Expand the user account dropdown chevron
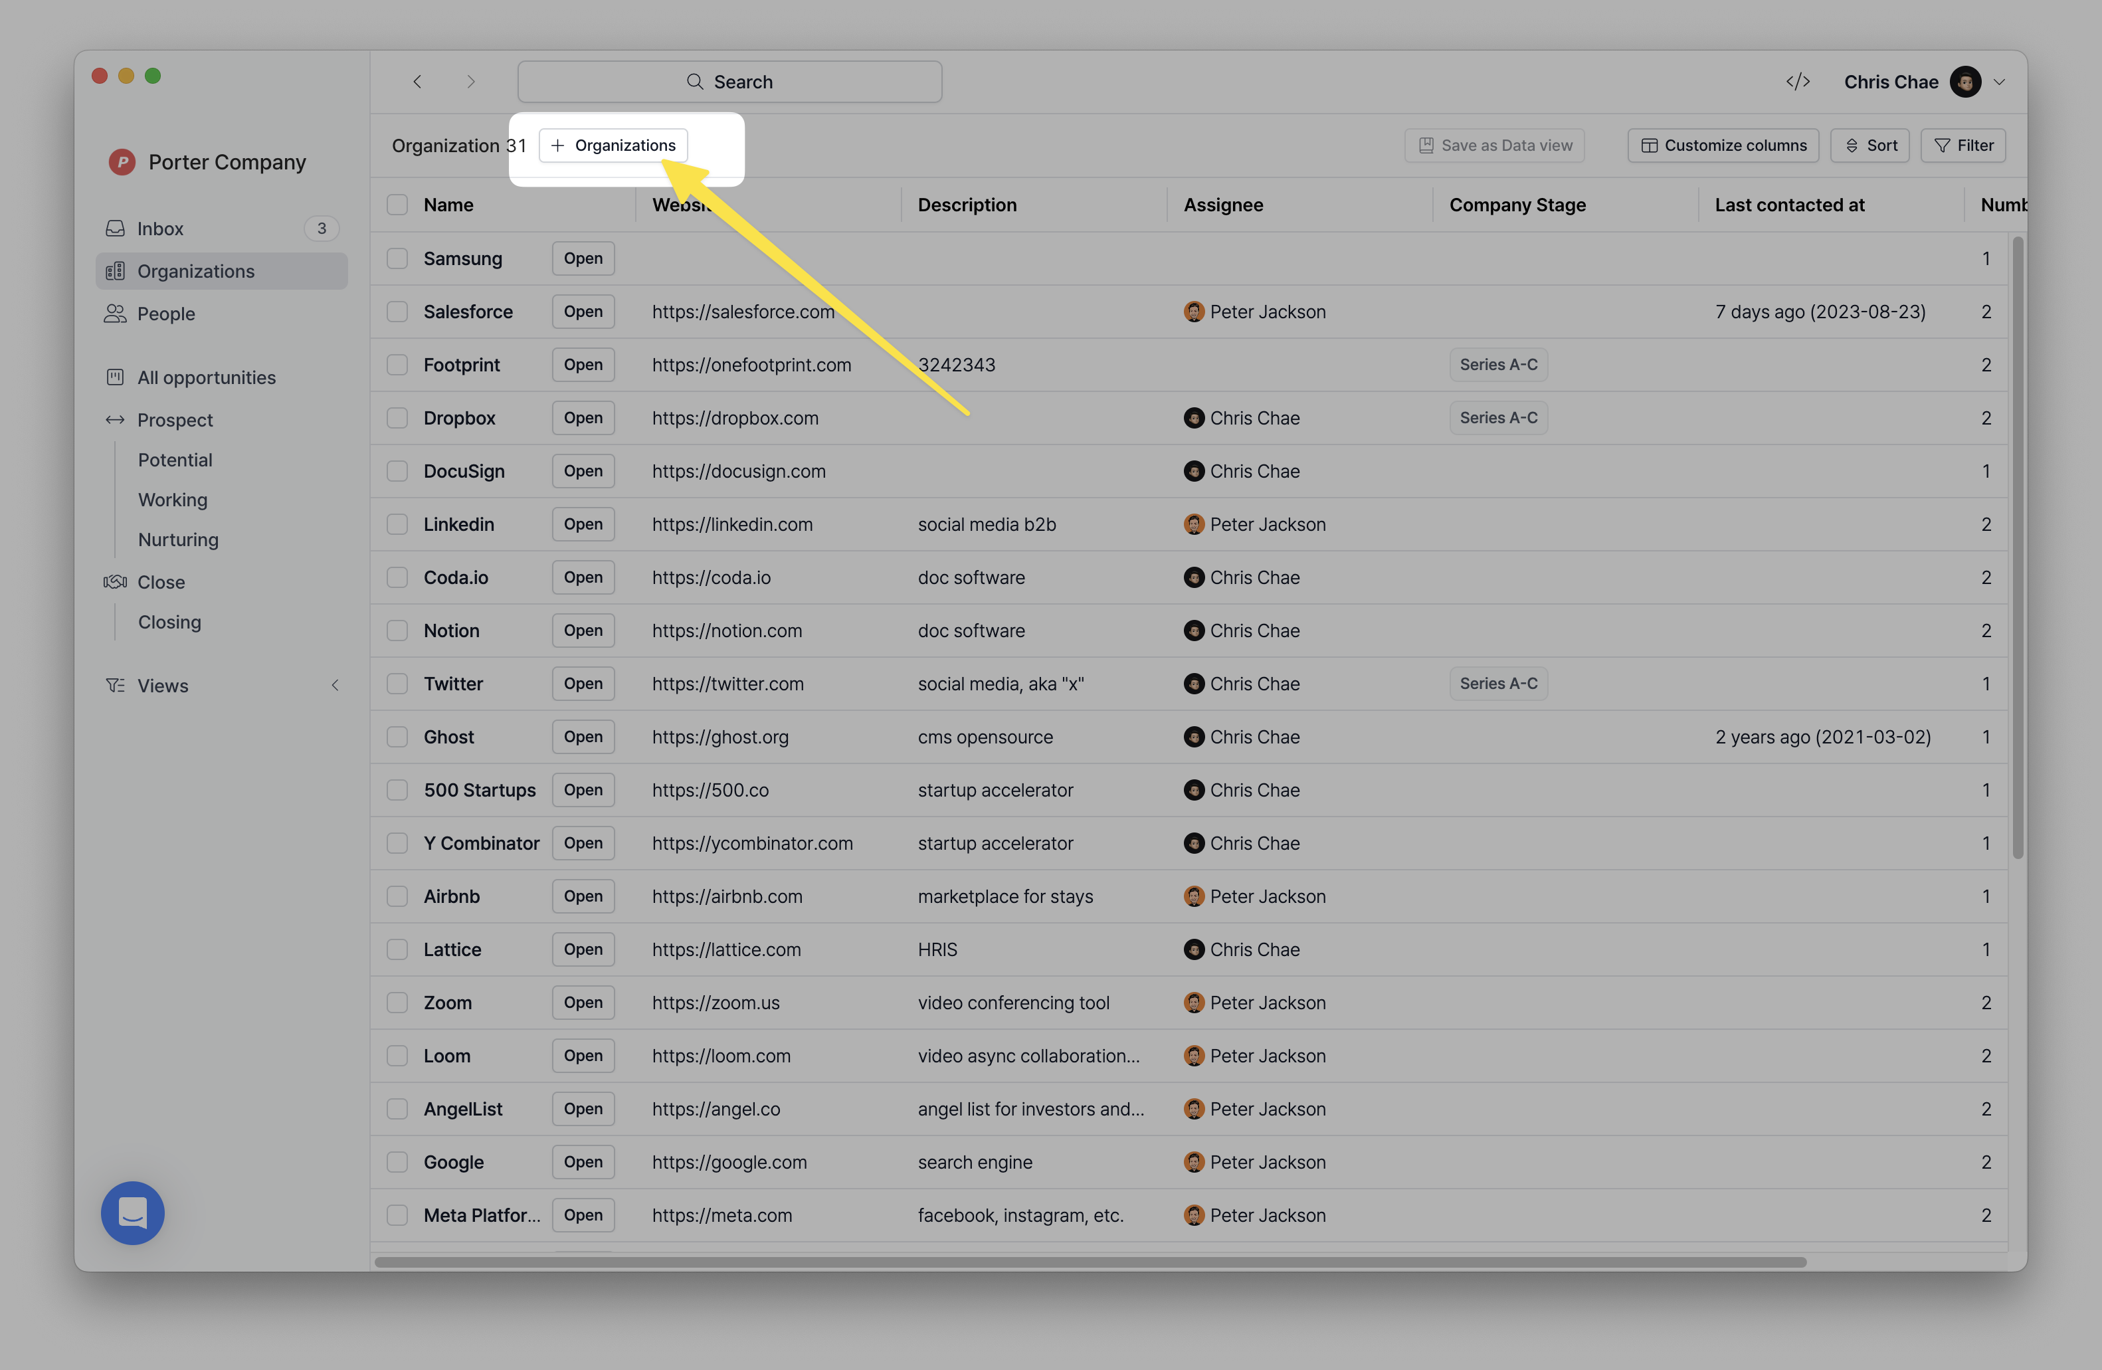Image resolution: width=2102 pixels, height=1370 pixels. [2000, 81]
